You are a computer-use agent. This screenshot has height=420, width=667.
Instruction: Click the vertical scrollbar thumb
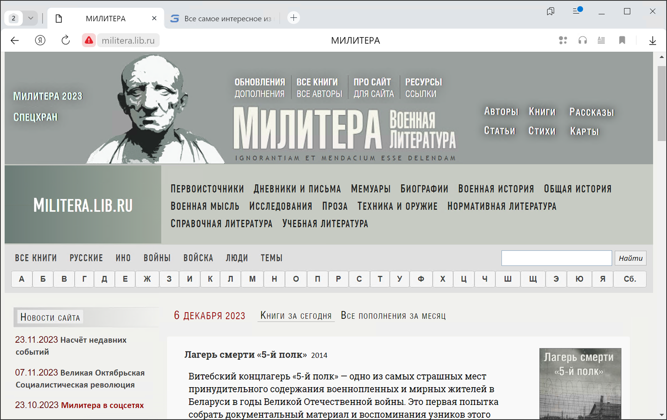662,104
